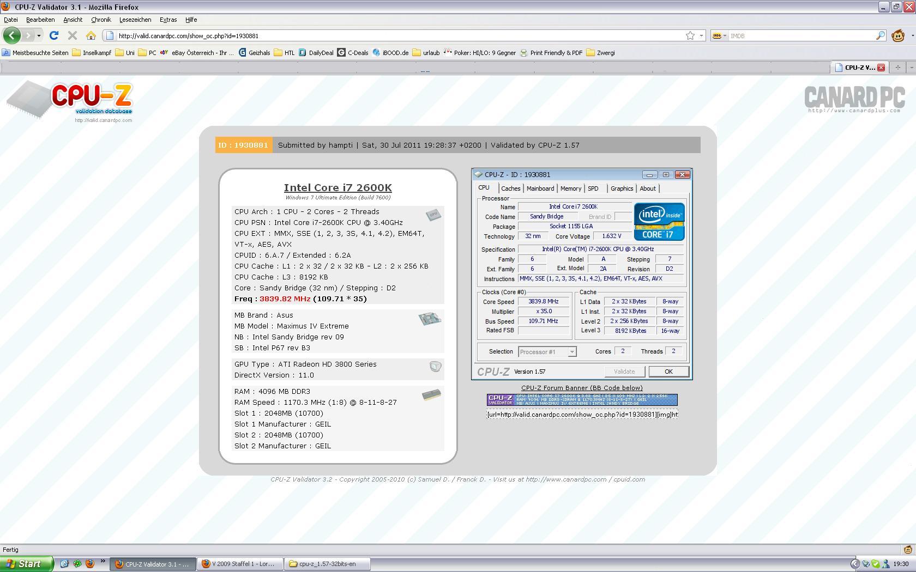The width and height of the screenshot is (916, 572).
Task: Click the Freq 3839.82 MHz value
Action: click(285, 299)
